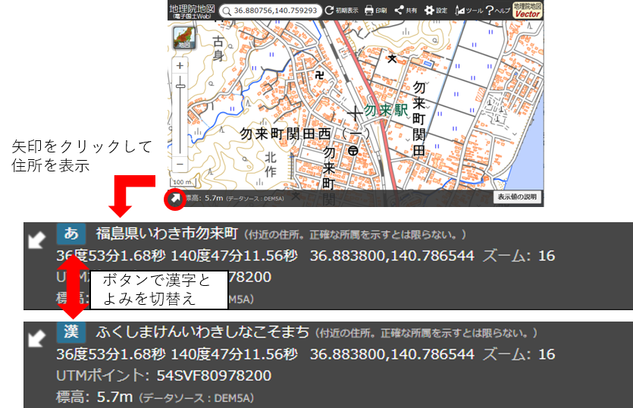Collapse the panel showing 福島県いわき市勿来町

click(x=36, y=240)
